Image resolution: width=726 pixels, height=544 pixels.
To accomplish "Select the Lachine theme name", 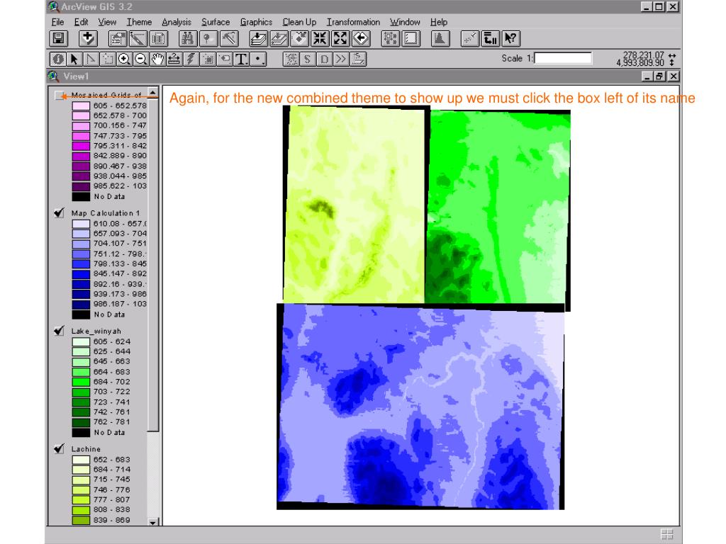I will [x=86, y=448].
